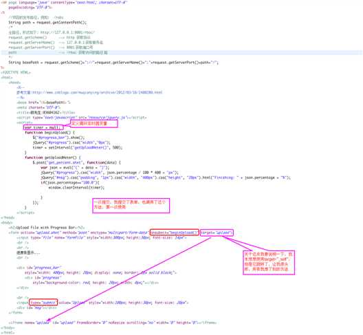Click the iframe name="upload" line
Screen dimensions: 363x335
(x=113, y=323)
